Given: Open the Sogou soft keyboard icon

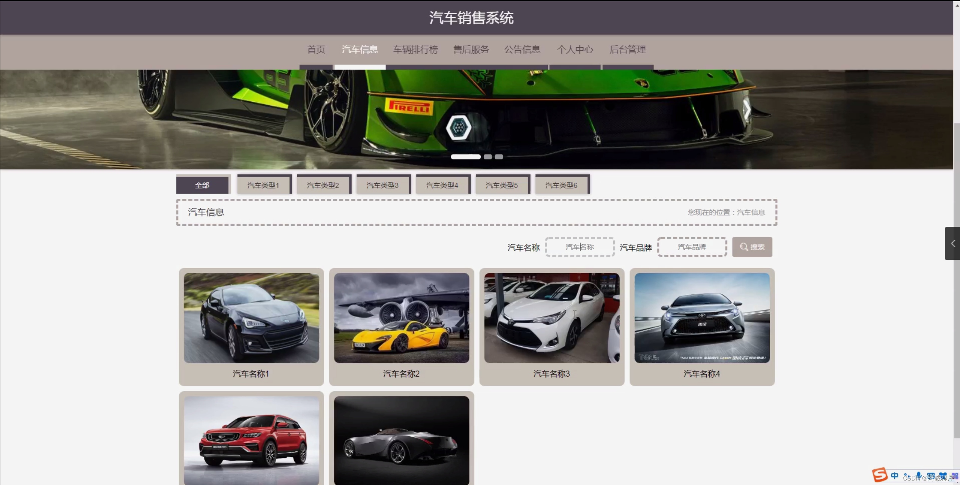Looking at the screenshot, I should (x=931, y=475).
